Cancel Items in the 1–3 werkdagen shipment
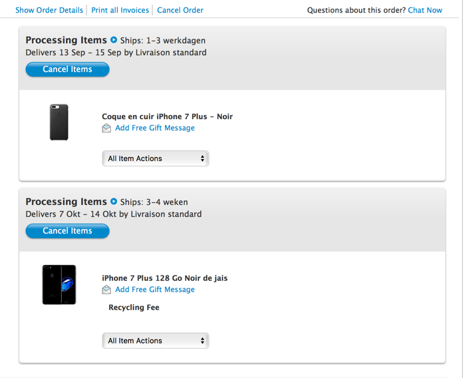This screenshot has height=378, width=463. (68, 69)
